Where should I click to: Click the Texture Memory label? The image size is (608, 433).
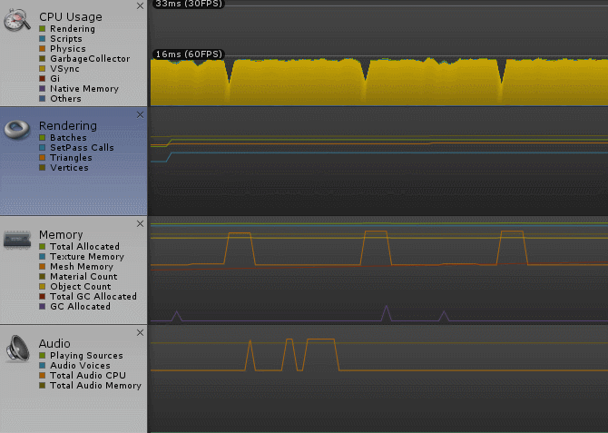pyautogui.click(x=87, y=257)
